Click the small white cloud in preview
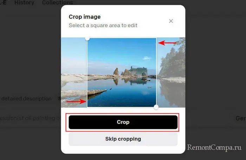 click(147, 58)
